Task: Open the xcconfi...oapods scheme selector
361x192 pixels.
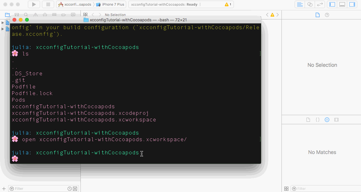Action: tap(75, 4)
